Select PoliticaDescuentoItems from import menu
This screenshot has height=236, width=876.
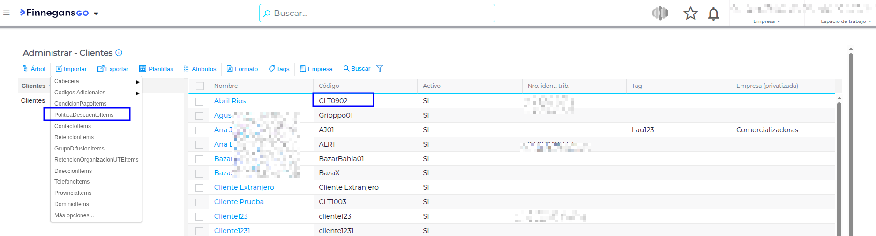[84, 115]
